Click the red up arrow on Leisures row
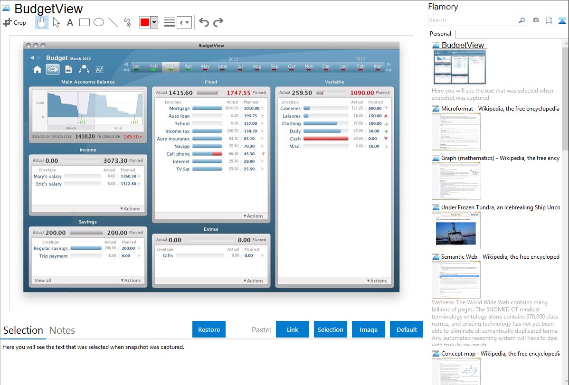This screenshot has width=569, height=385. tap(386, 116)
